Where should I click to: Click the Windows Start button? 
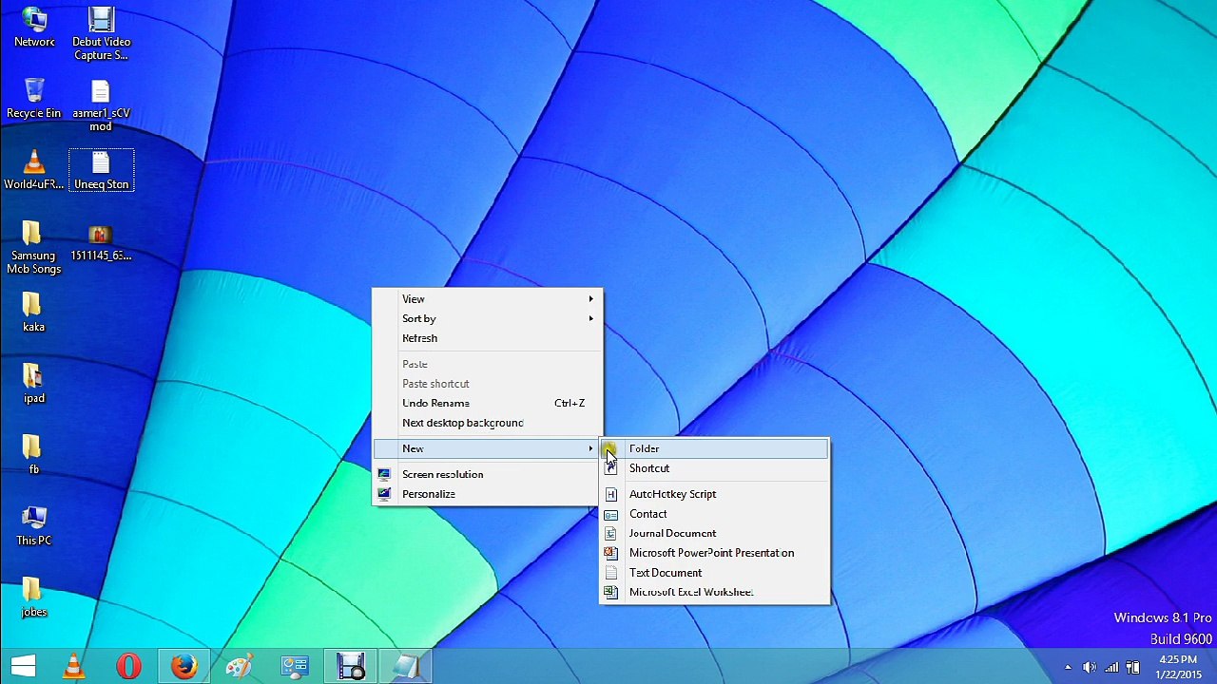(x=23, y=667)
